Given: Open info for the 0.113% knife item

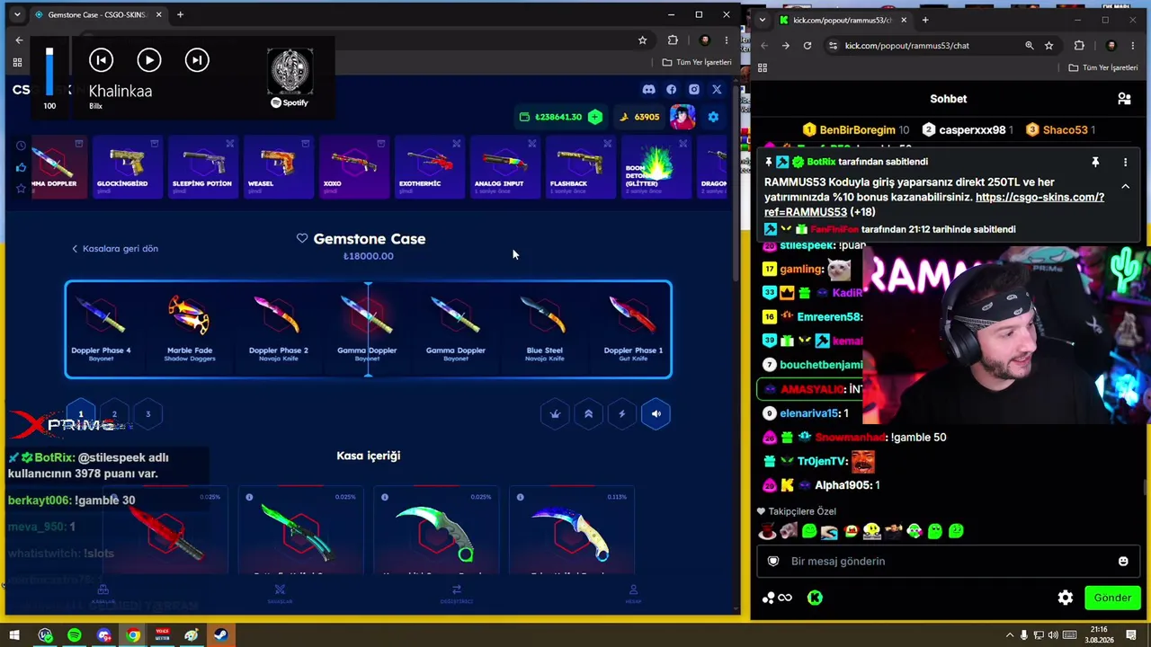Looking at the screenshot, I should click(520, 497).
